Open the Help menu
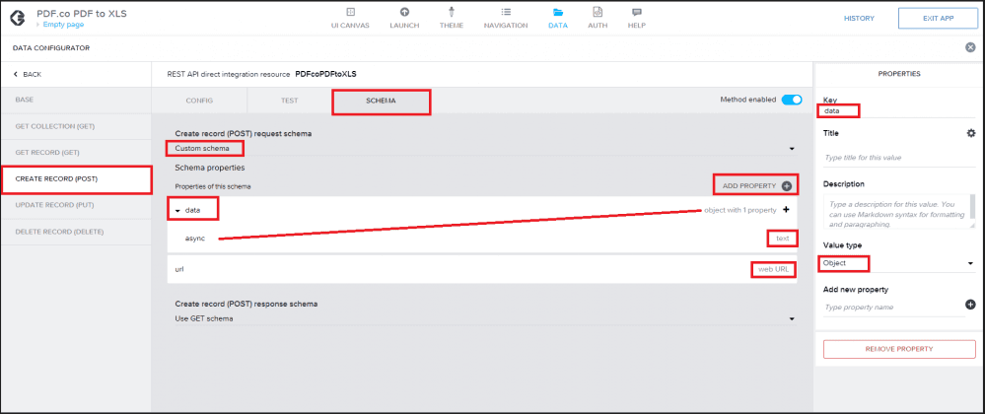Screen dimensions: 985x414 pos(636,18)
